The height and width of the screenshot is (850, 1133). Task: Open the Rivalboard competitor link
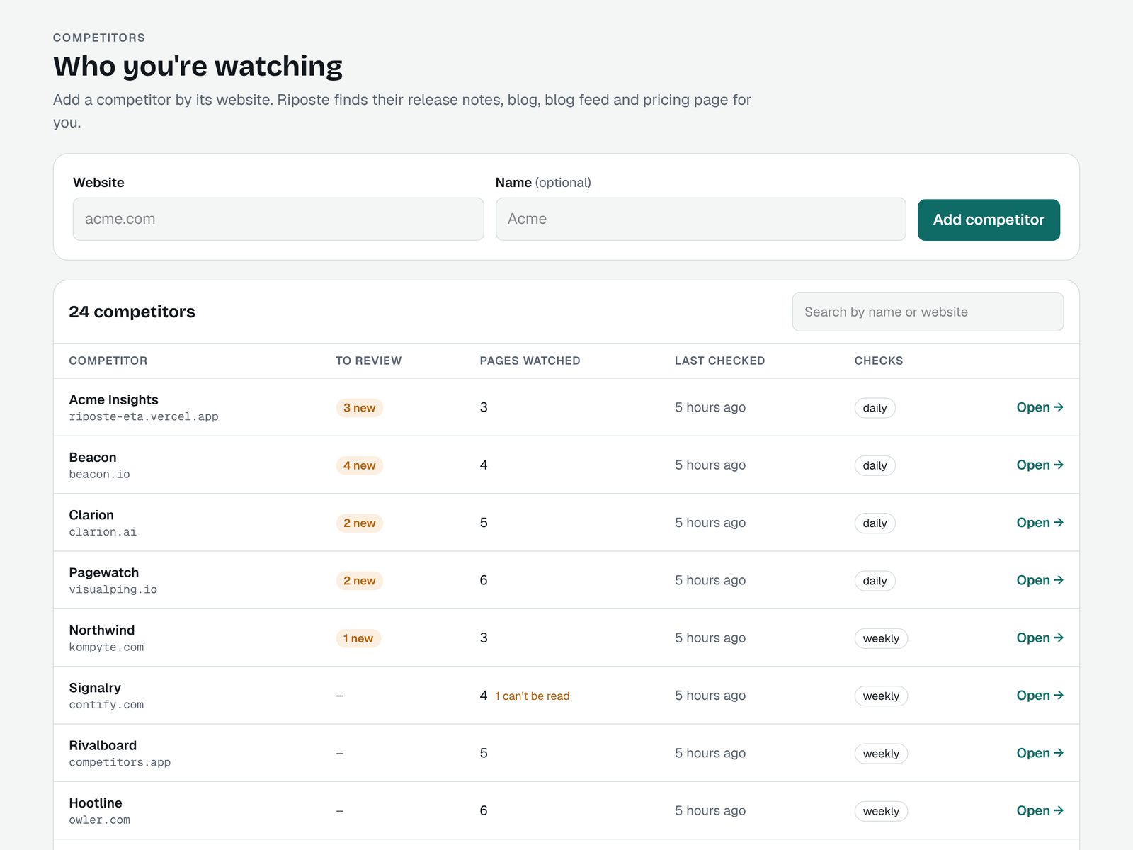(1040, 753)
